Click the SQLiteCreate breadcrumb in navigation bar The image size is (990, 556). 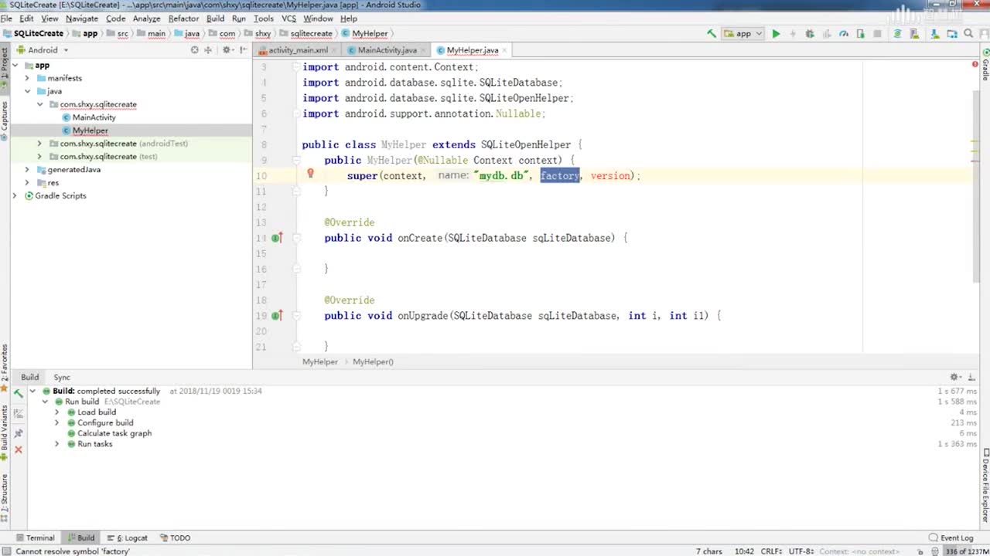[x=32, y=34]
